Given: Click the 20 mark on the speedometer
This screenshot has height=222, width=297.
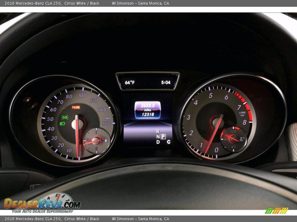Looking at the screenshot, I should [x=61, y=145].
